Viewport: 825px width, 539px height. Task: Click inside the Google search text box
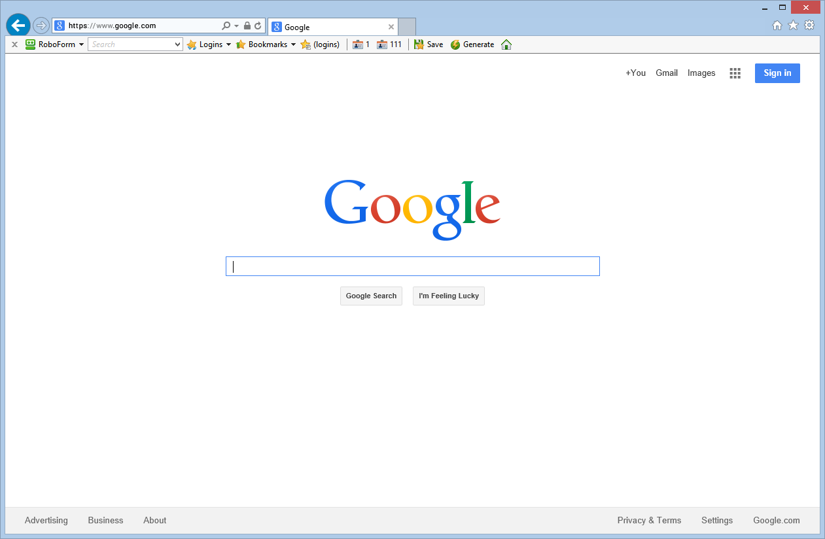point(413,266)
